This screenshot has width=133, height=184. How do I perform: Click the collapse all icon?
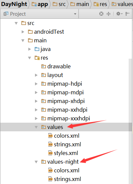(x=108, y=14)
